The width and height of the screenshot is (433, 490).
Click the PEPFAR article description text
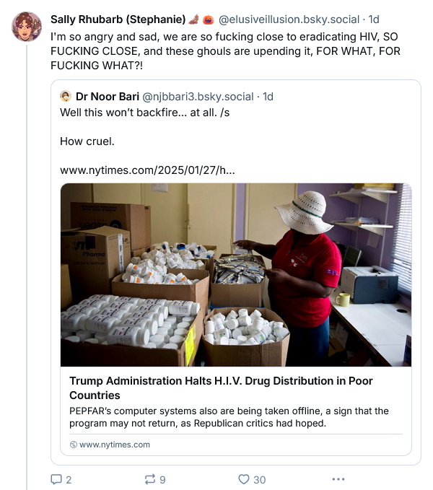228,416
